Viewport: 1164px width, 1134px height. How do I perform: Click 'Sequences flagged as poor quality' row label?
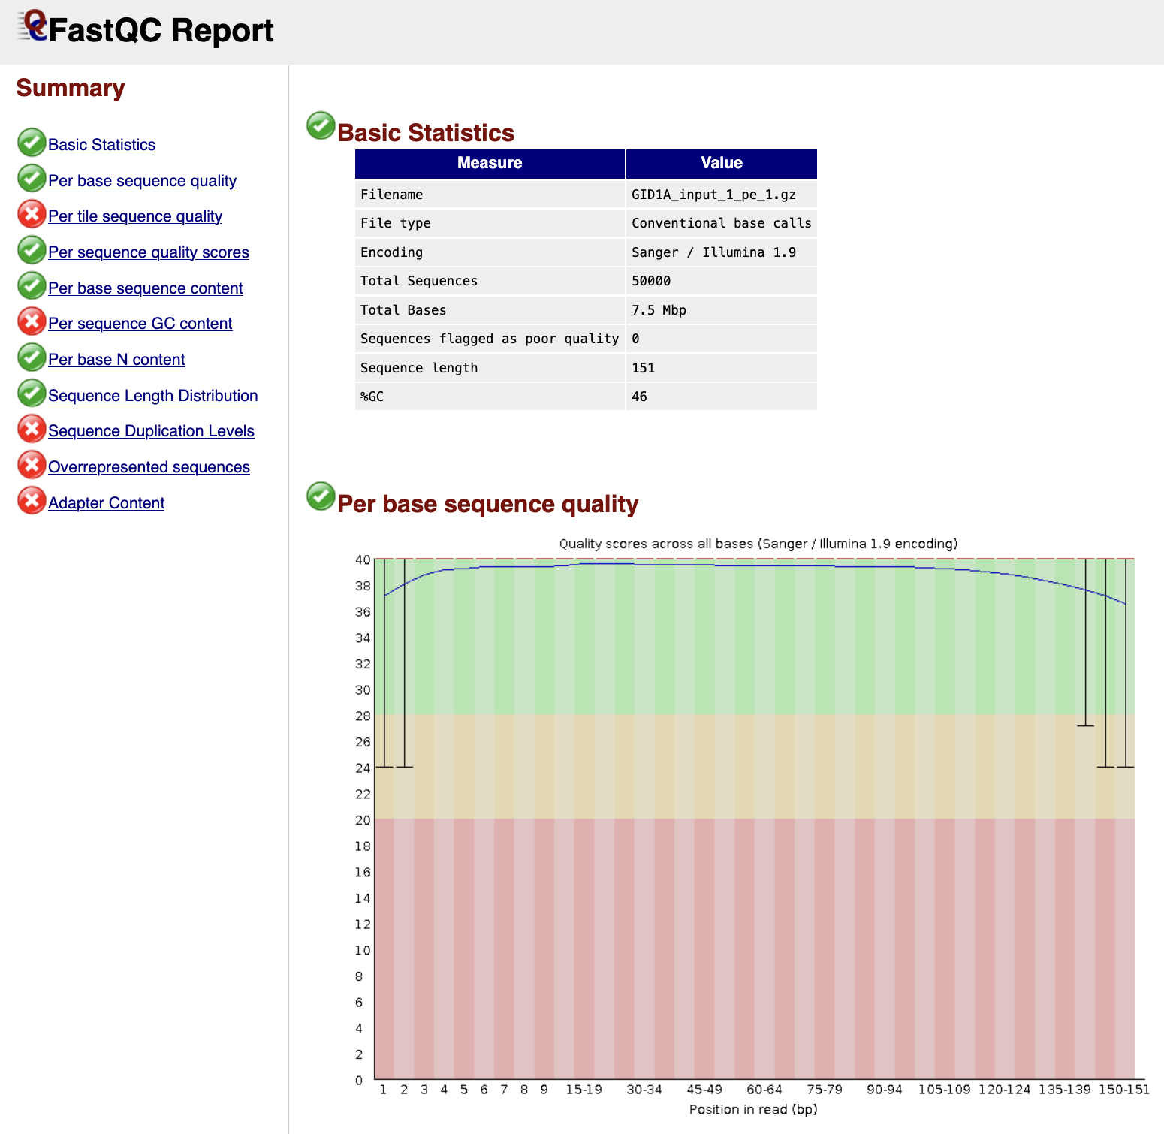[490, 339]
